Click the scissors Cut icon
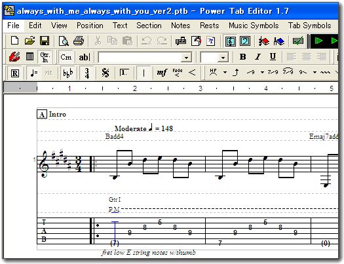 pyautogui.click(x=98, y=41)
